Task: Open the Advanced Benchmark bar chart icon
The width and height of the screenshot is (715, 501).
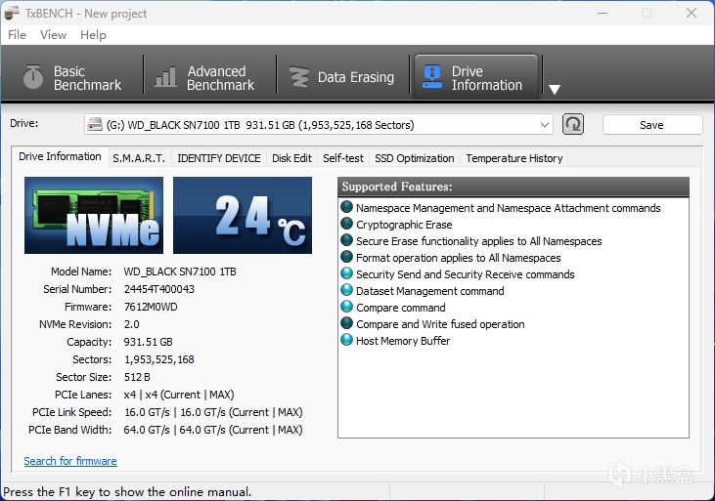Action: (x=165, y=77)
